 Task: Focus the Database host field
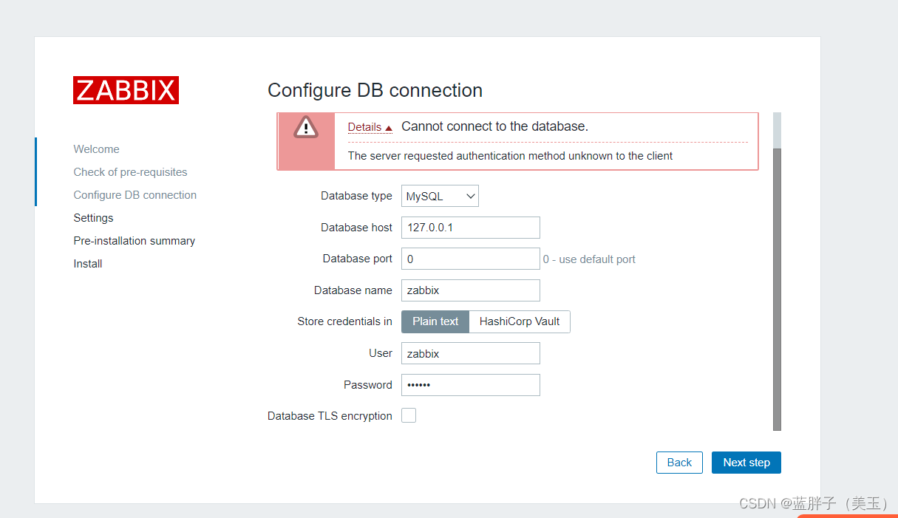click(x=471, y=228)
